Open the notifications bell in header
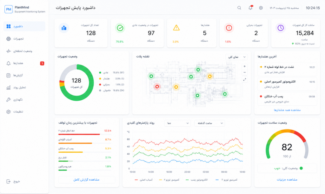 point(250,8)
